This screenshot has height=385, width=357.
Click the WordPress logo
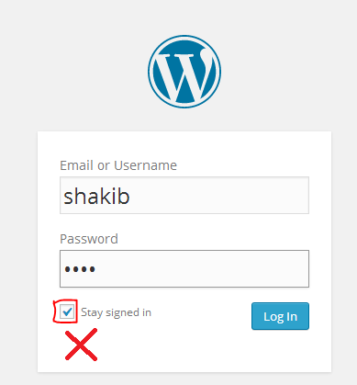click(x=184, y=72)
